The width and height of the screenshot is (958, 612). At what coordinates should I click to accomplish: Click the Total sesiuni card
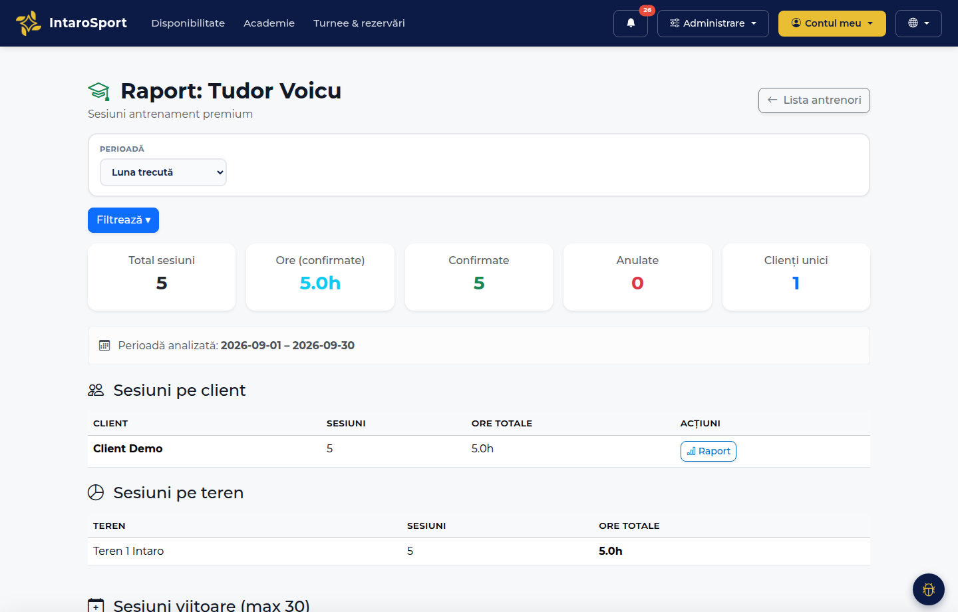coord(162,277)
